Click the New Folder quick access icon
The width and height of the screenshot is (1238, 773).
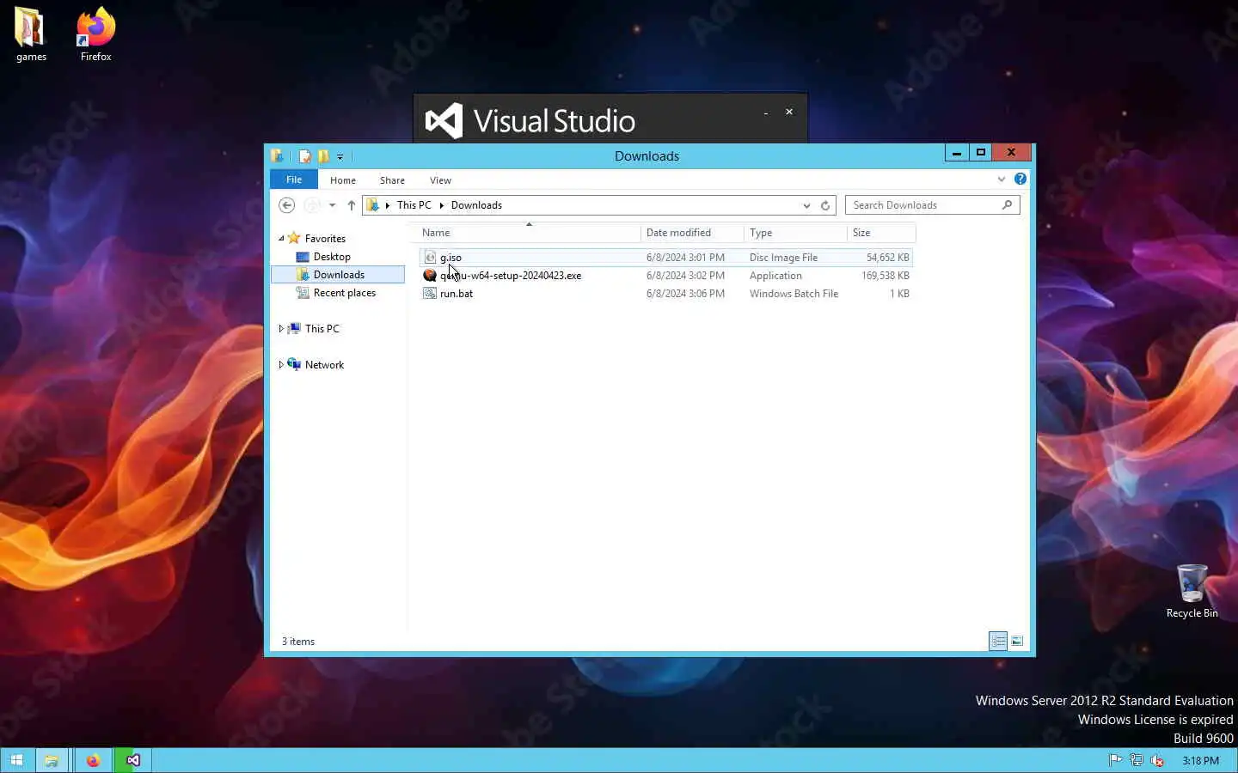coord(323,156)
